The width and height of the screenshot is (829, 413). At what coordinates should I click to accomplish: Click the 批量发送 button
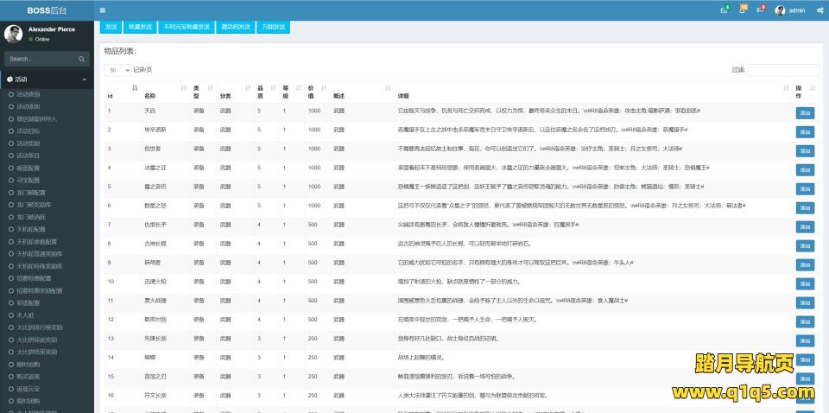(x=138, y=28)
